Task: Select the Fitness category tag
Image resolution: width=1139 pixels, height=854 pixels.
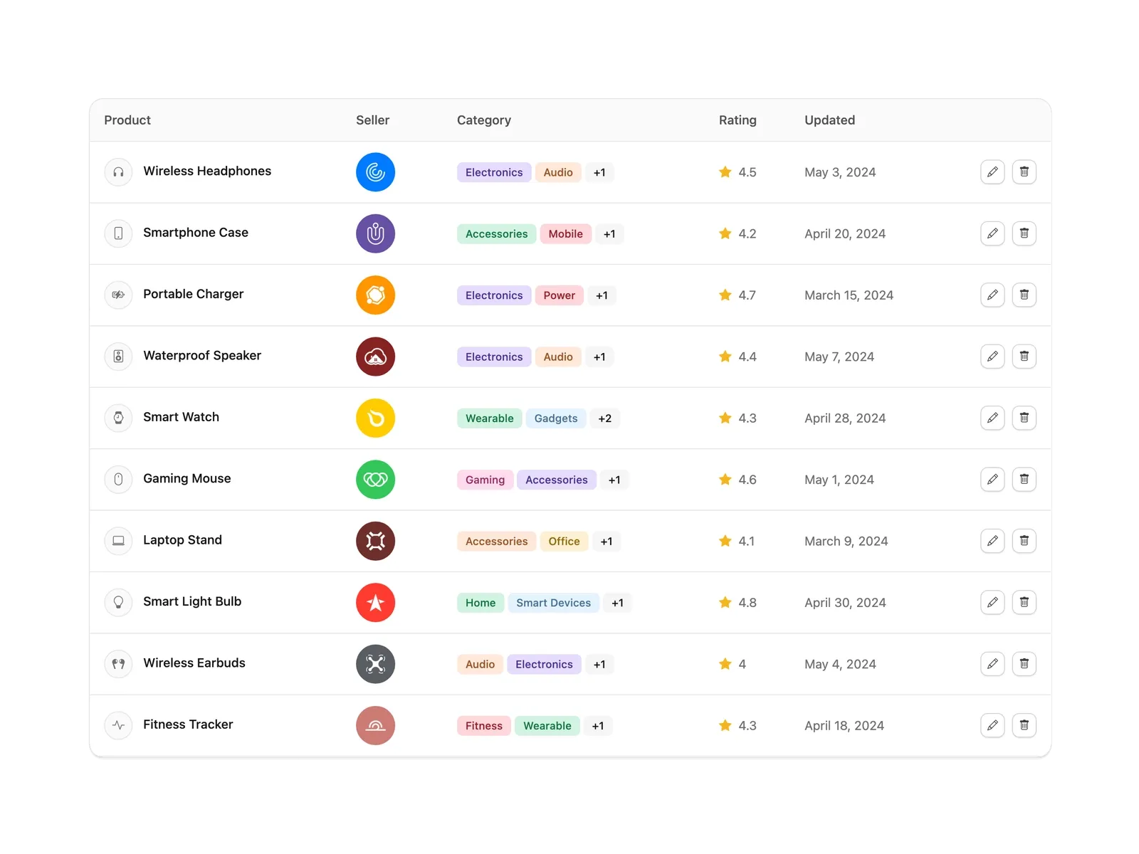Action: coord(483,726)
